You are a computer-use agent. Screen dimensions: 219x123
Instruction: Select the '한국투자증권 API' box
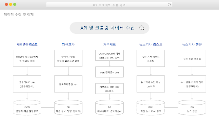68,84
